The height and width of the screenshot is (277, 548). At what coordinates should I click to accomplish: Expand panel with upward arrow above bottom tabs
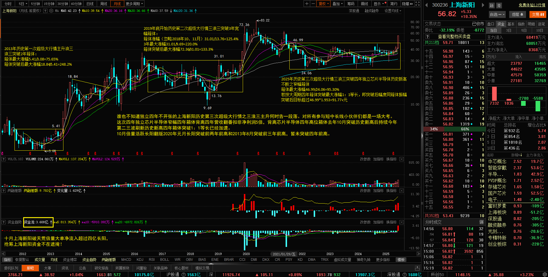pyautogui.click(x=211, y=264)
